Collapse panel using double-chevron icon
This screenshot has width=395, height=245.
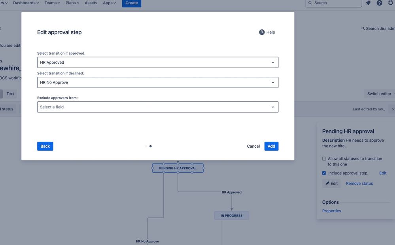pos(393,109)
